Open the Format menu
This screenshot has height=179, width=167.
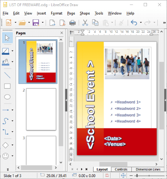56,13
